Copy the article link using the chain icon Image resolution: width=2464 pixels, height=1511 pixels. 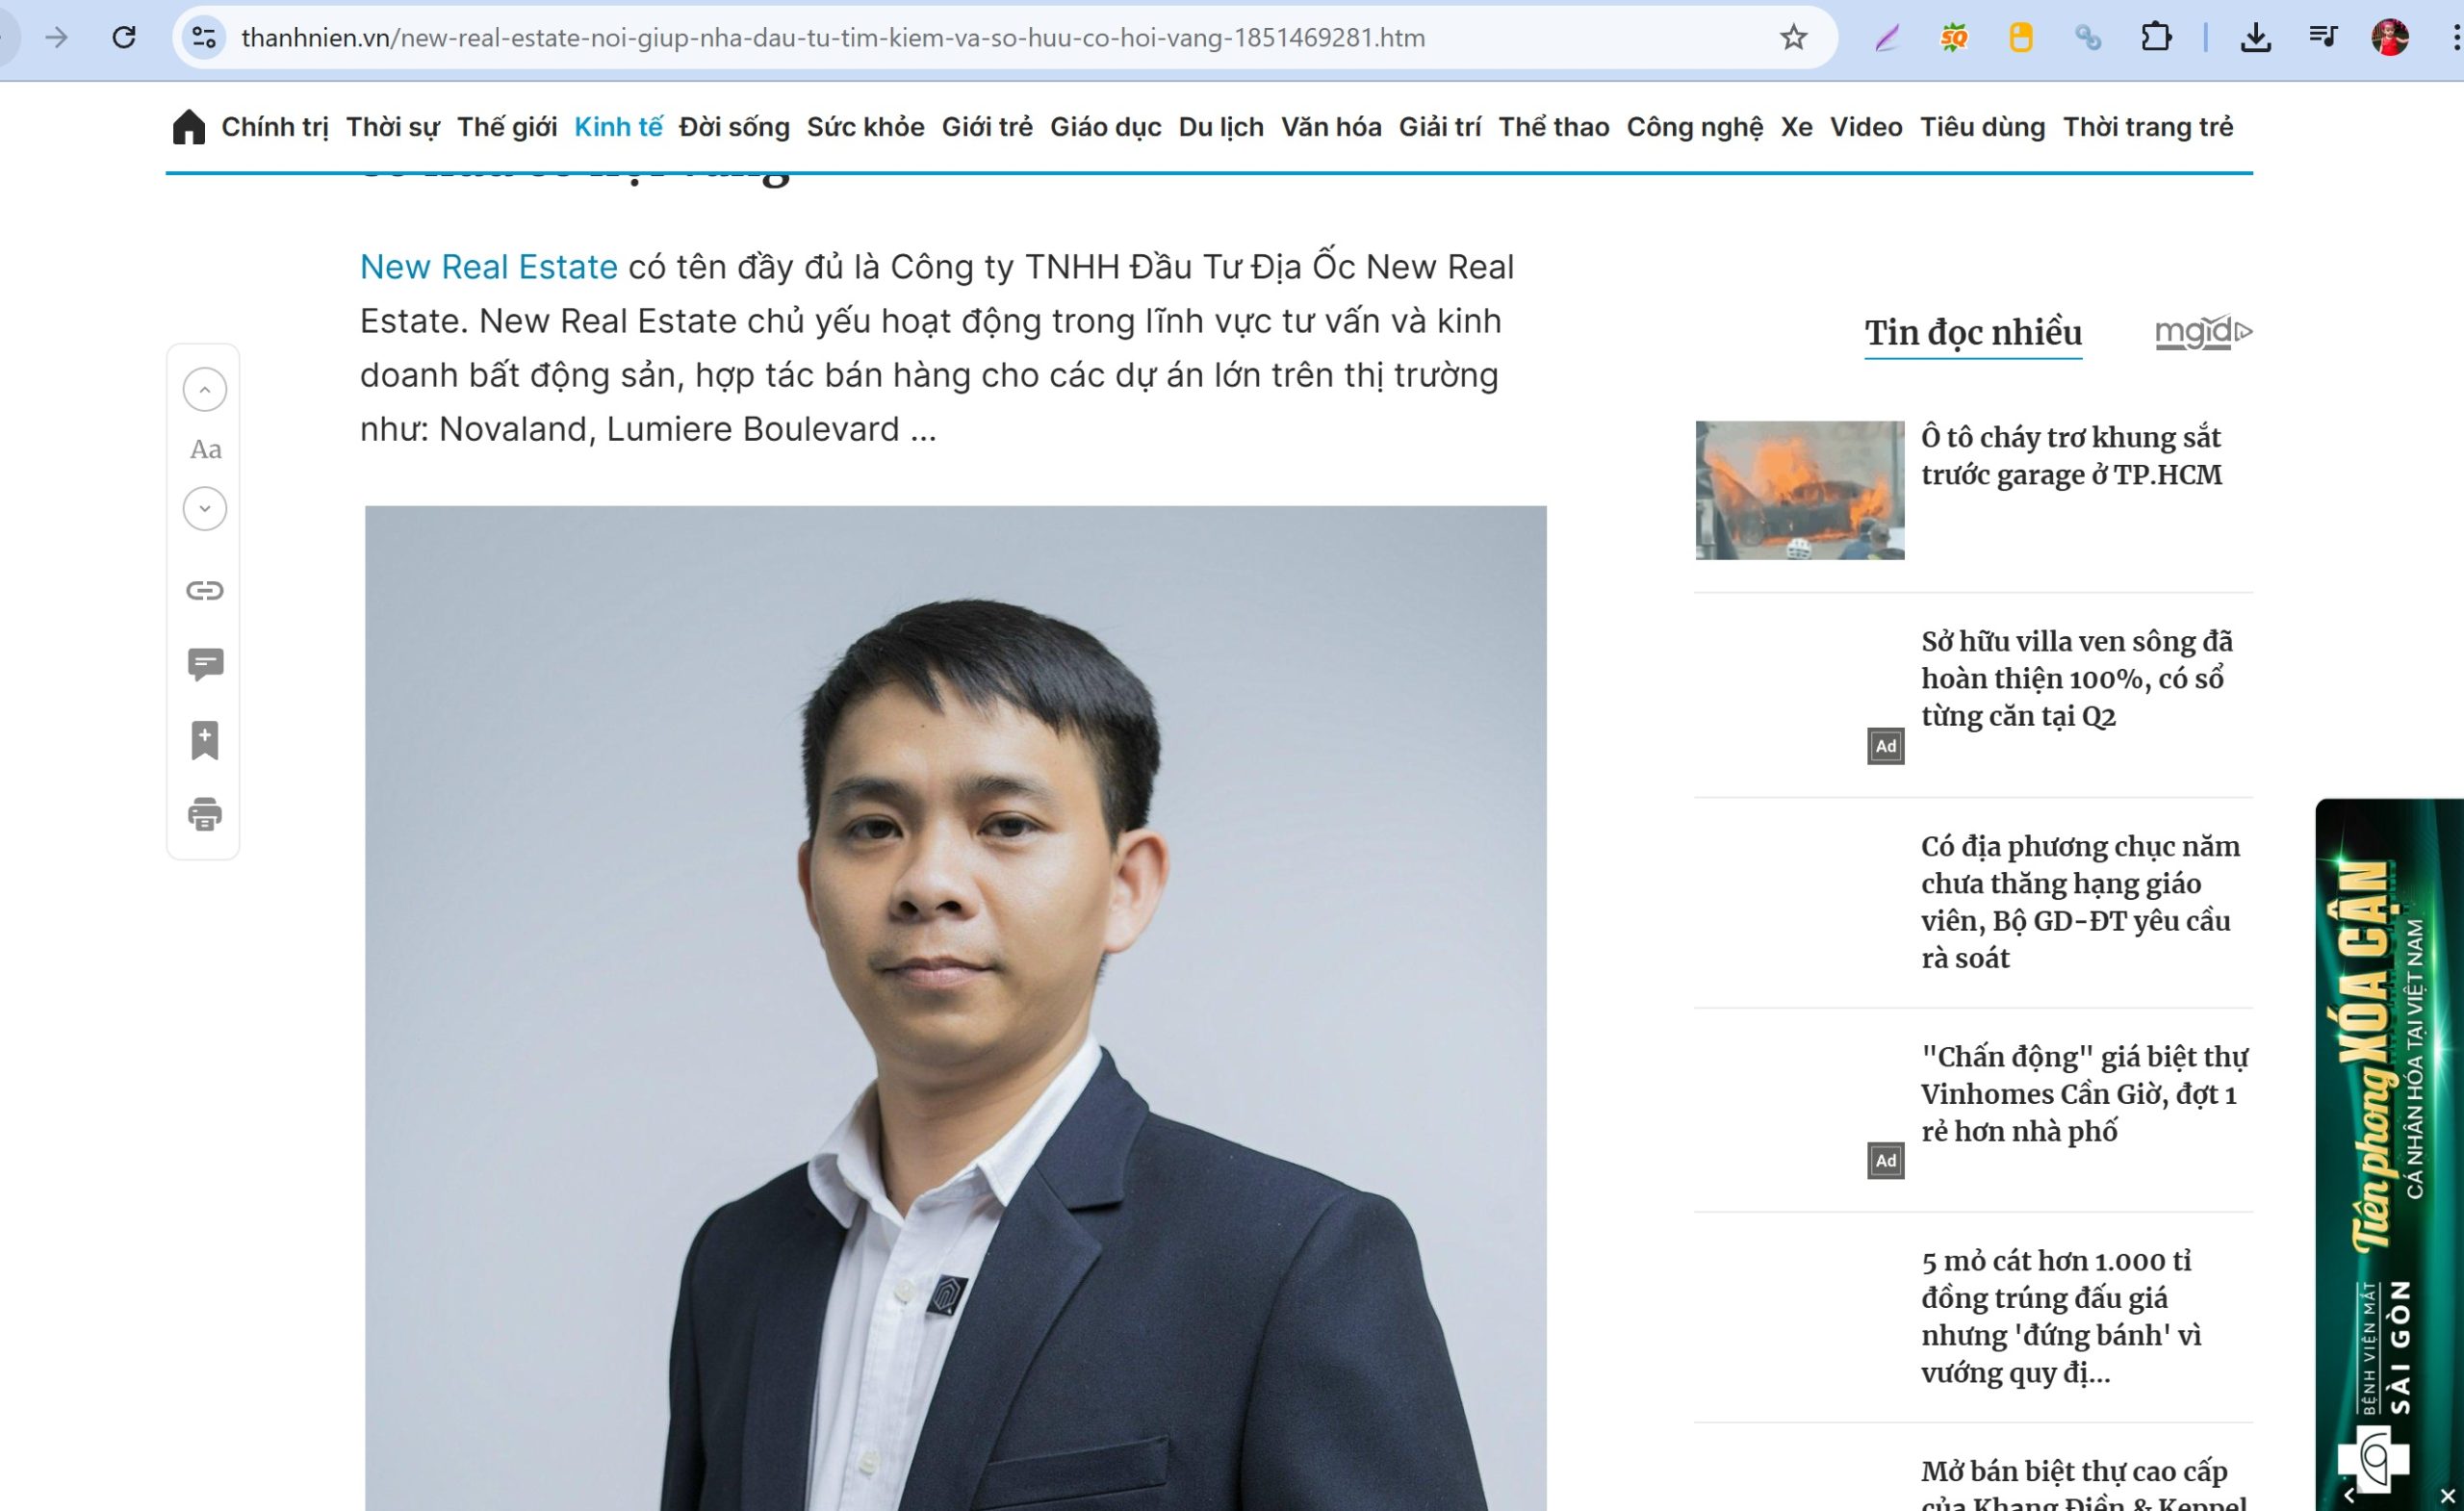(205, 590)
